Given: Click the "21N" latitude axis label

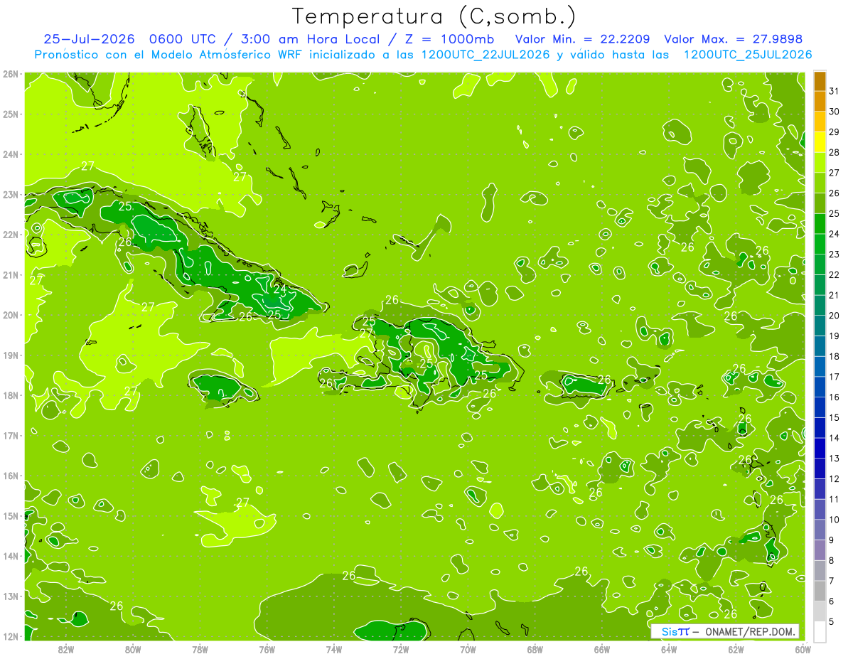Looking at the screenshot, I should point(10,274).
